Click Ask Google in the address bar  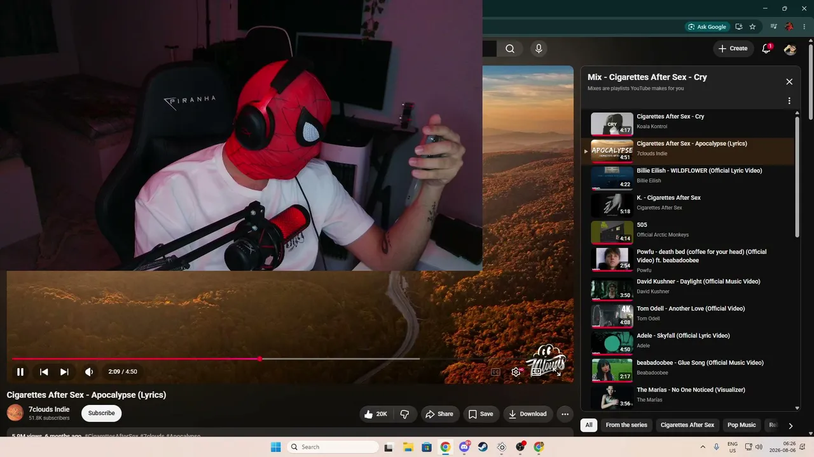pos(707,27)
